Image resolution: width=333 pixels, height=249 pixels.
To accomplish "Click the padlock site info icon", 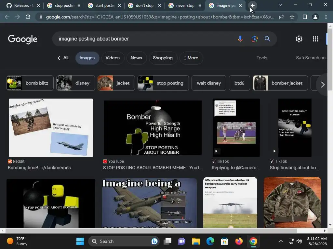I will pyautogui.click(x=41, y=17).
